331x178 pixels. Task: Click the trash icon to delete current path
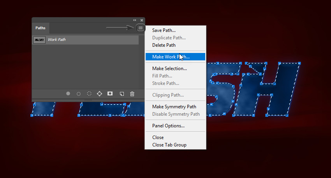click(132, 93)
